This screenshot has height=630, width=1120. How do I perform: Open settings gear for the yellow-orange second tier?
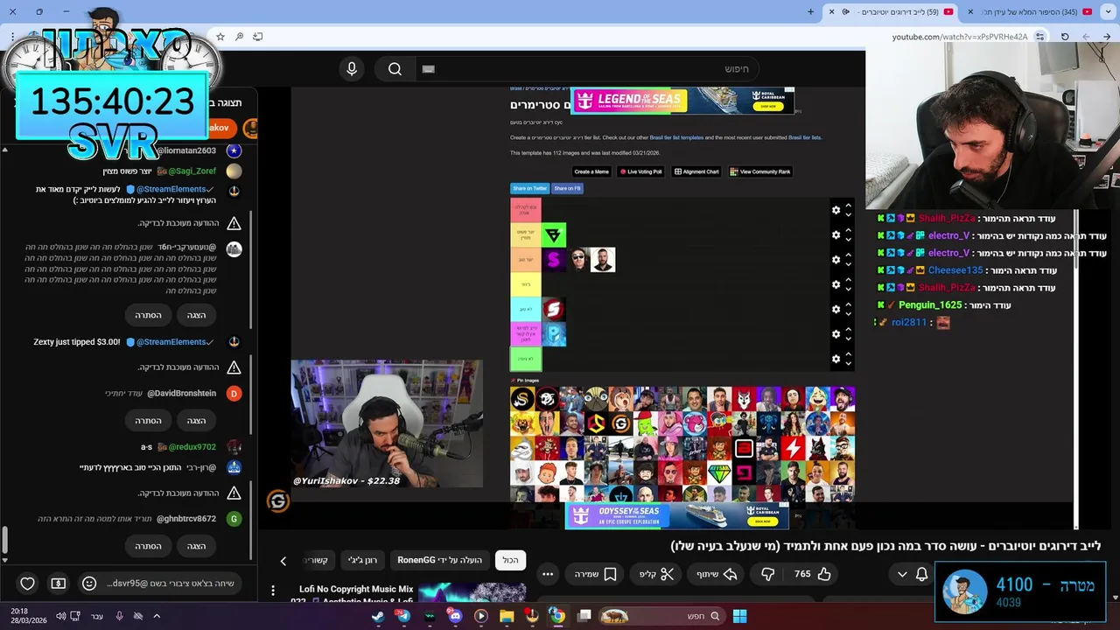(x=836, y=234)
